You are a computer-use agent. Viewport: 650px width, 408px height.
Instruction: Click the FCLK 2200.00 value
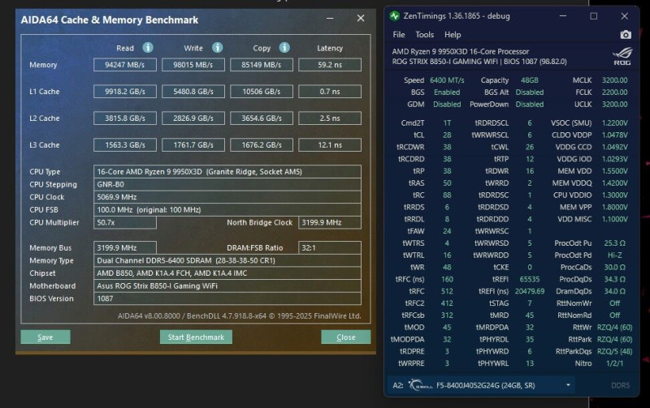[614, 92]
